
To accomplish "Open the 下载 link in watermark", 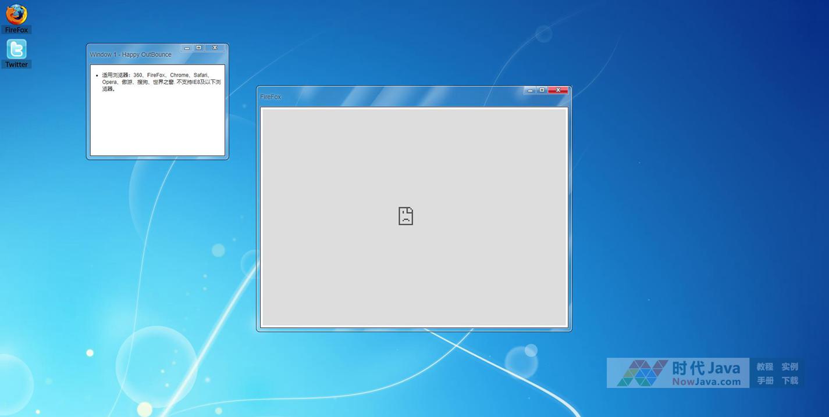I will pyautogui.click(x=789, y=380).
